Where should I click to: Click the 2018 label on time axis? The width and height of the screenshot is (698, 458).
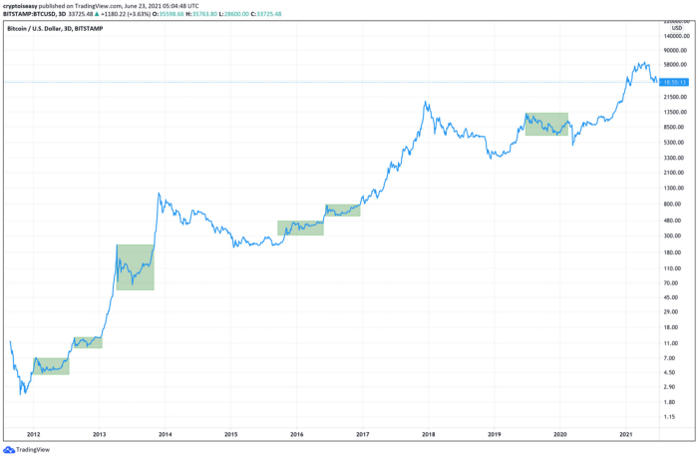(x=428, y=435)
